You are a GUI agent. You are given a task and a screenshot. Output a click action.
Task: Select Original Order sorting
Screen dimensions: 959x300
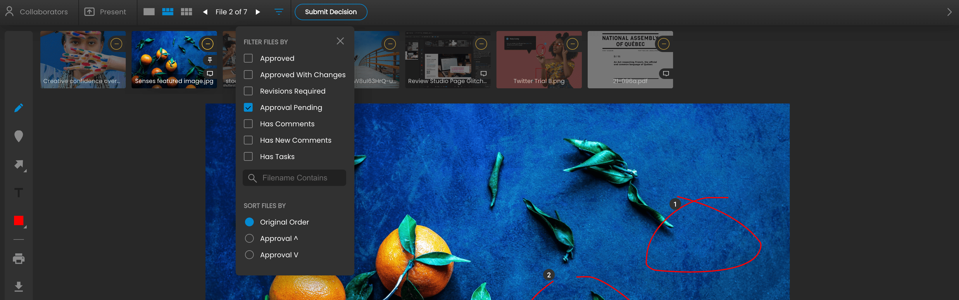pyautogui.click(x=249, y=222)
